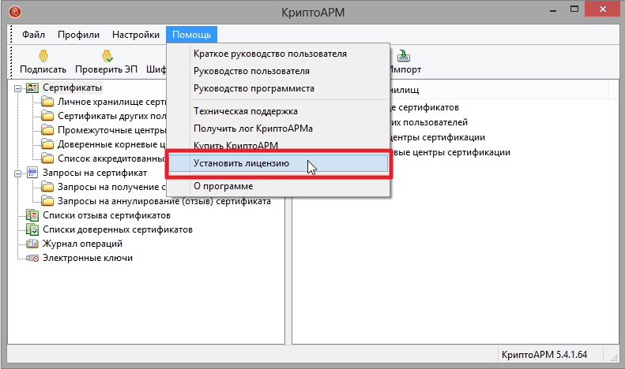Screen dimensions: 625x369
Task: Select Личное хранилище tree item
Action: 111,102
